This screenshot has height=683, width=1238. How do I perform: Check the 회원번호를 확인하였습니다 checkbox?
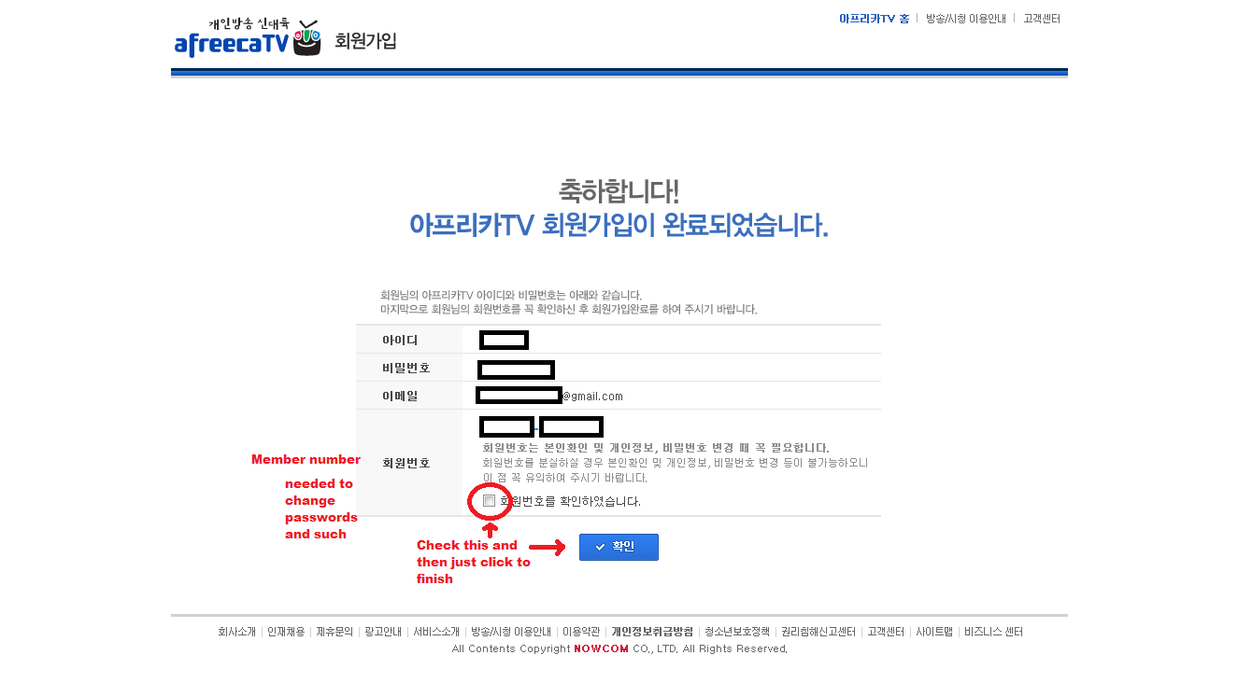[489, 501]
